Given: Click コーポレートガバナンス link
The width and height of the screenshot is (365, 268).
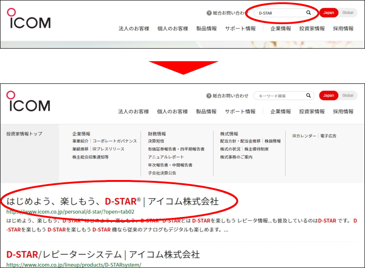Looking at the screenshot, I should (115, 141).
